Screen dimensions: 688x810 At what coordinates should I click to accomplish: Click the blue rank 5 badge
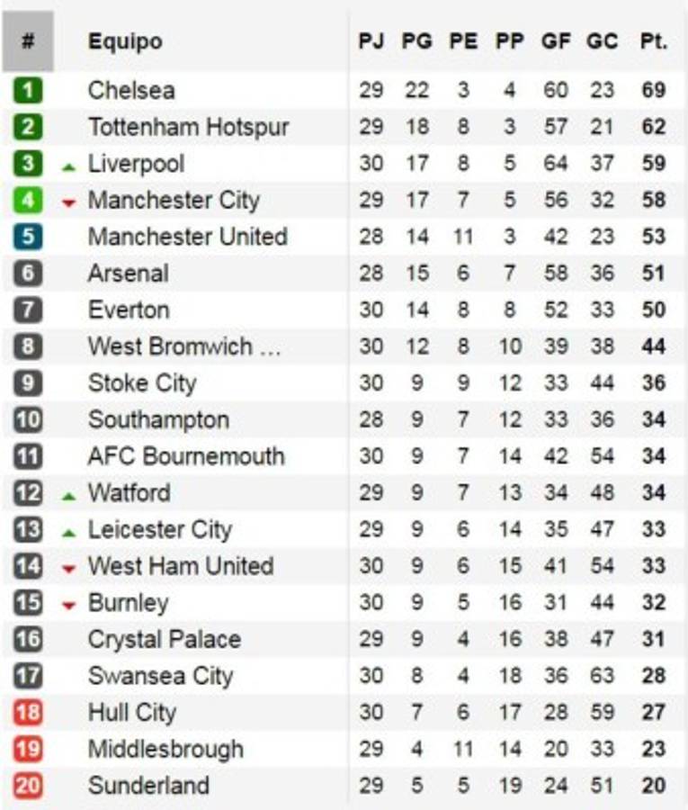click(x=28, y=237)
